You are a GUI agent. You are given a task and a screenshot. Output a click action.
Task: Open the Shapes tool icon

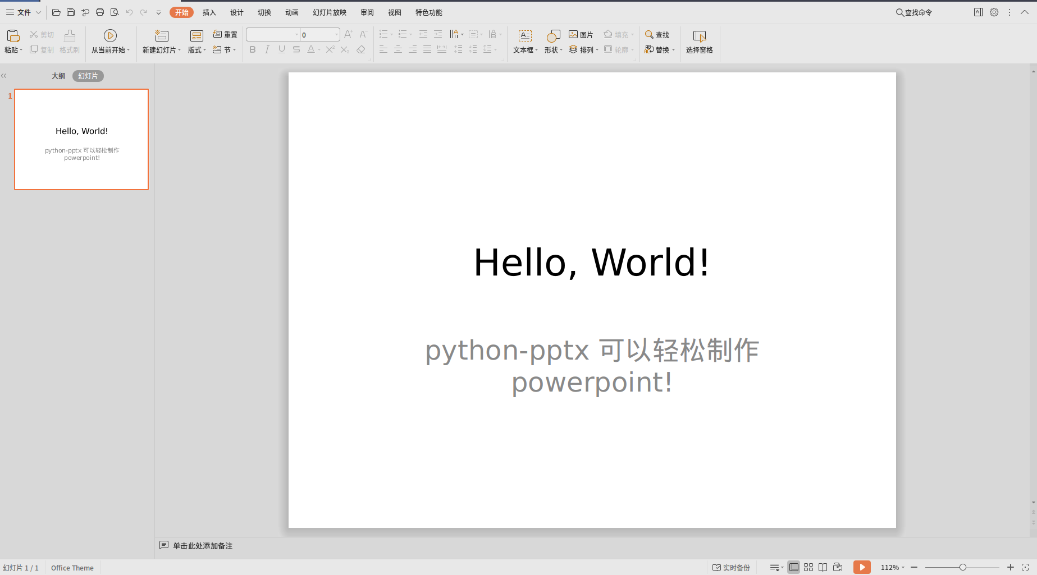click(x=553, y=36)
